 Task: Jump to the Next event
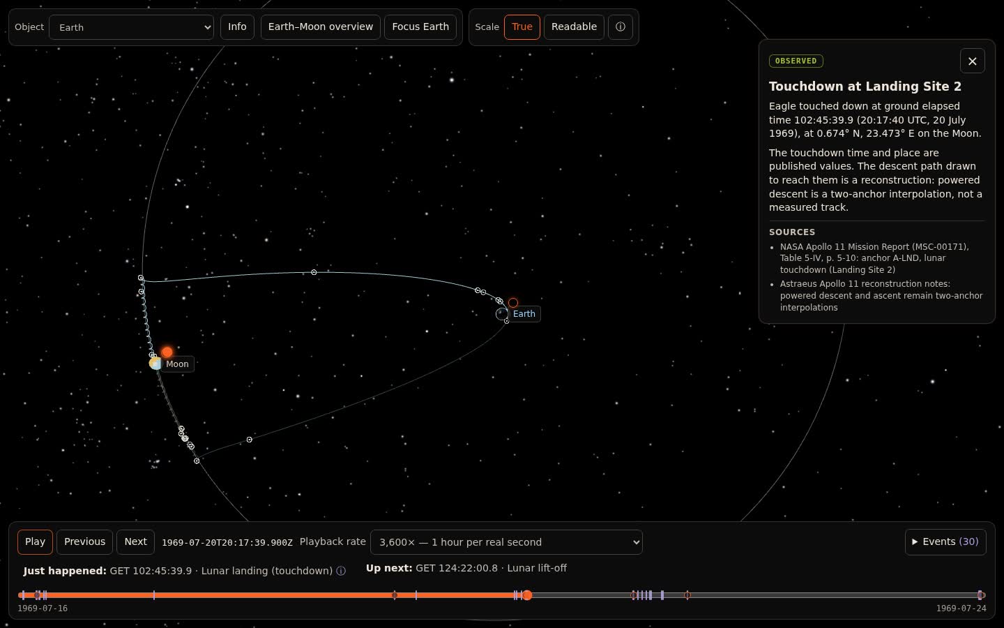click(x=135, y=542)
